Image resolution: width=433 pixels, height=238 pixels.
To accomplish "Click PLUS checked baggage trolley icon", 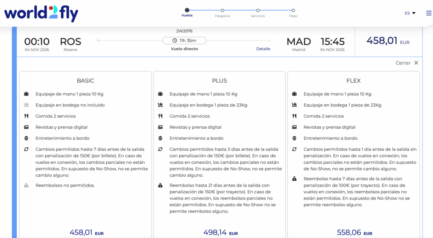I will click(x=160, y=105).
